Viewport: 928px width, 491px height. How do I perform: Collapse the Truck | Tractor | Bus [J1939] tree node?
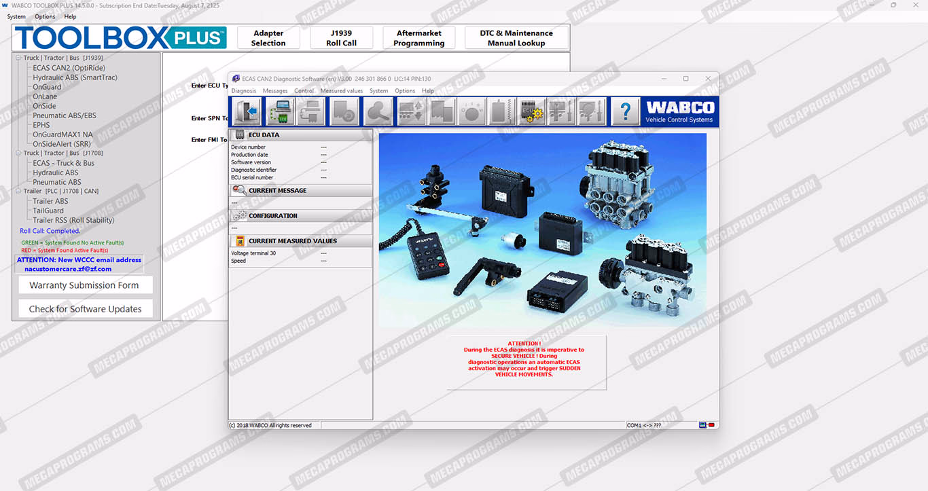(x=19, y=58)
